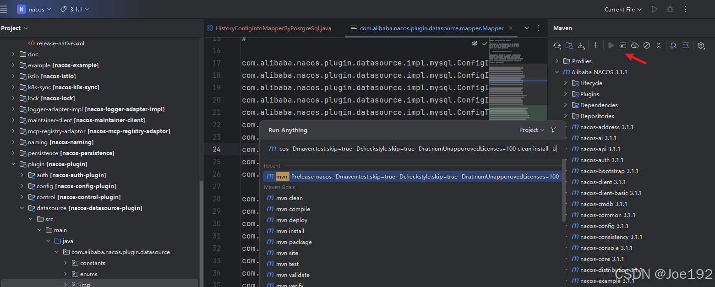The height and width of the screenshot is (287, 715).
Task: Show hidden editor tabs dropdown arrow
Action: pyautogui.click(x=526, y=28)
